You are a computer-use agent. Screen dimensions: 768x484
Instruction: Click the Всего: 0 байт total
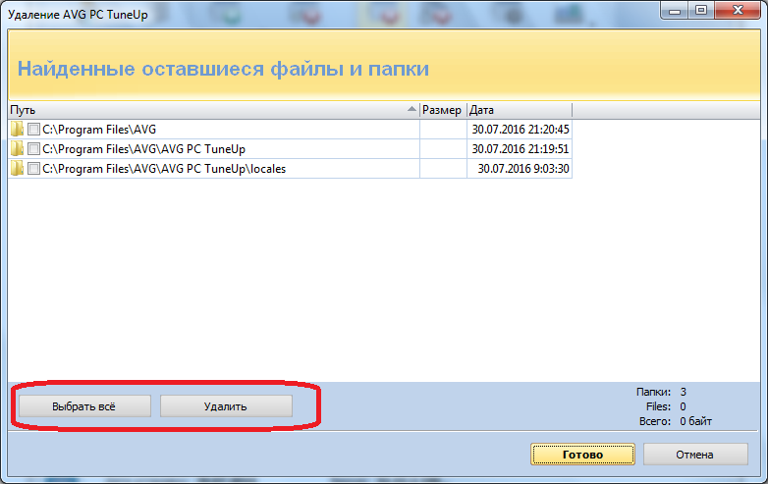[x=675, y=421]
